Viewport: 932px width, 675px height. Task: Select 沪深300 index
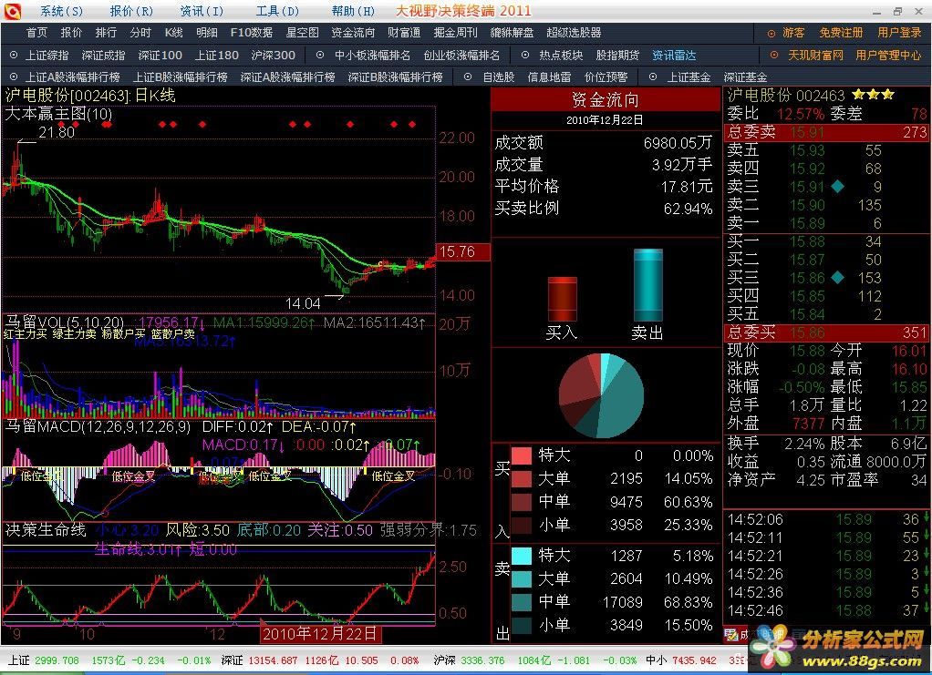(274, 56)
